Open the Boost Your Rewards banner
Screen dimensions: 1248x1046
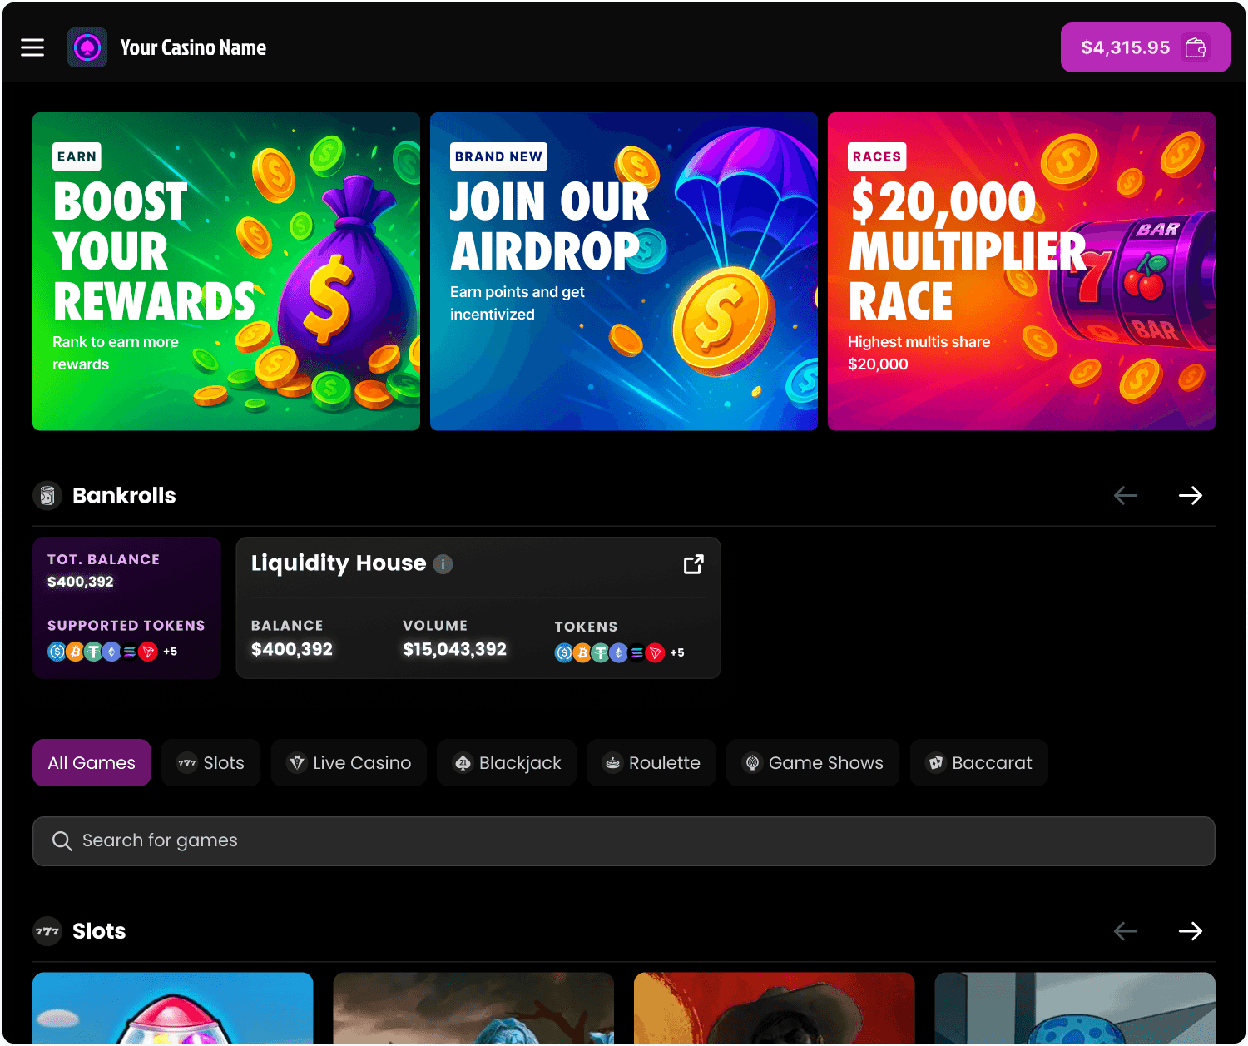(x=226, y=271)
